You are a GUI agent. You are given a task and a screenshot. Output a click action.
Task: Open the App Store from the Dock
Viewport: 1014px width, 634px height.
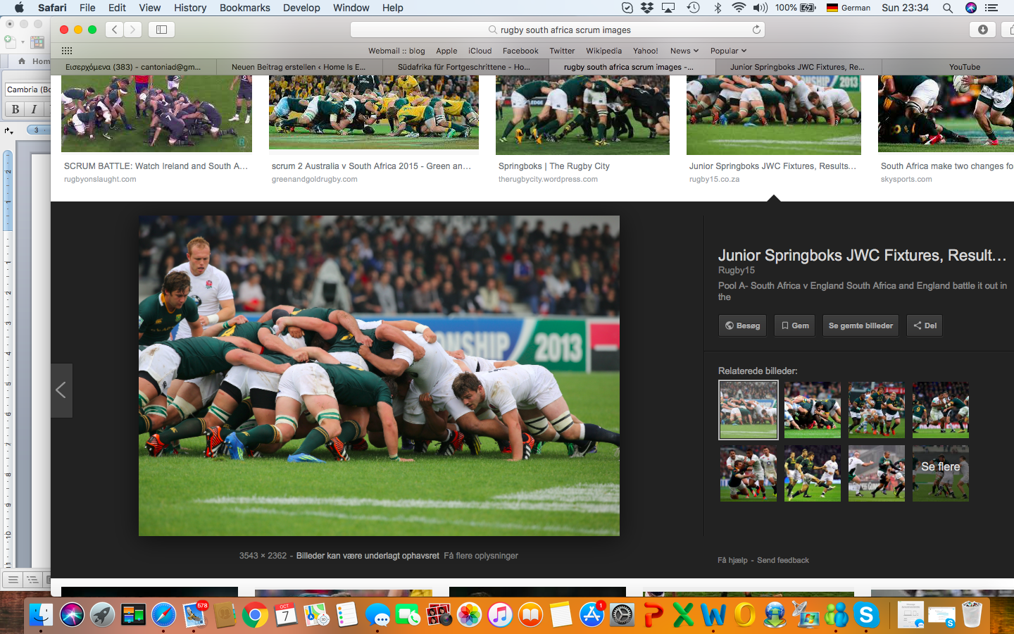click(591, 615)
